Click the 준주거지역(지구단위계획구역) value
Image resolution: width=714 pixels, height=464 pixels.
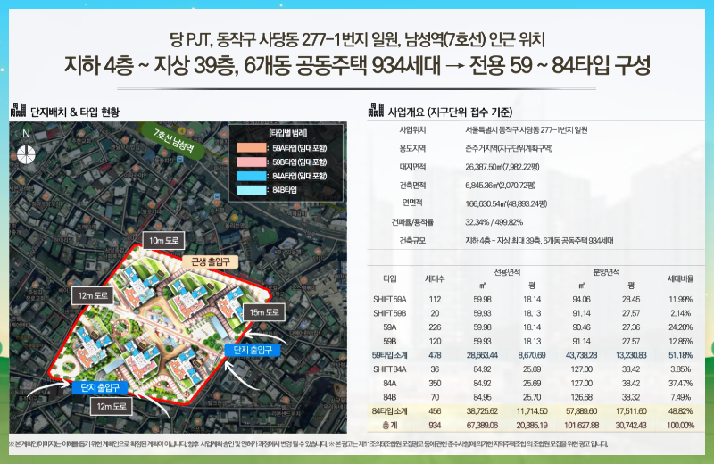click(509, 148)
